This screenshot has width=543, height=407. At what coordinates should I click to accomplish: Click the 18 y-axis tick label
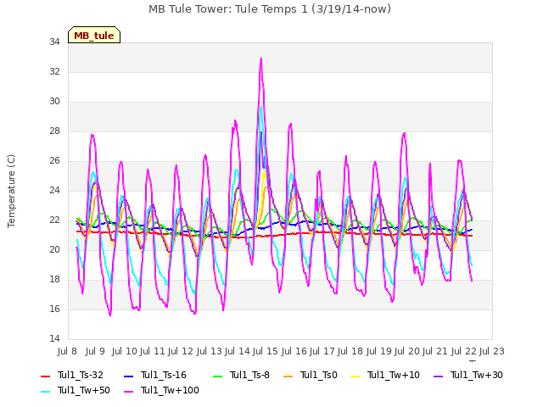point(54,280)
